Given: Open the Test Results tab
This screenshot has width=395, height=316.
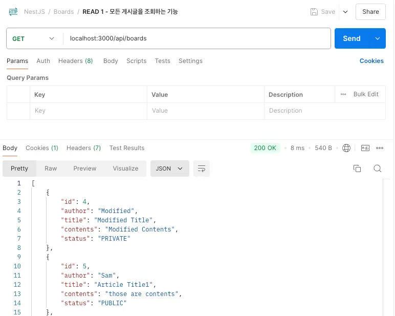Looking at the screenshot, I should click(x=127, y=148).
